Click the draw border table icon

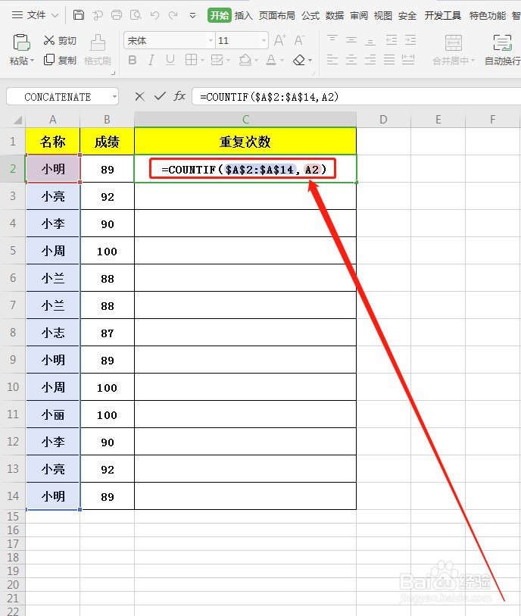click(217, 60)
